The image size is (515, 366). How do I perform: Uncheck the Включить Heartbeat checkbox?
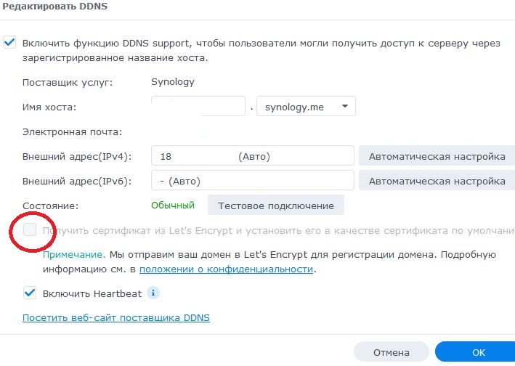(30, 293)
